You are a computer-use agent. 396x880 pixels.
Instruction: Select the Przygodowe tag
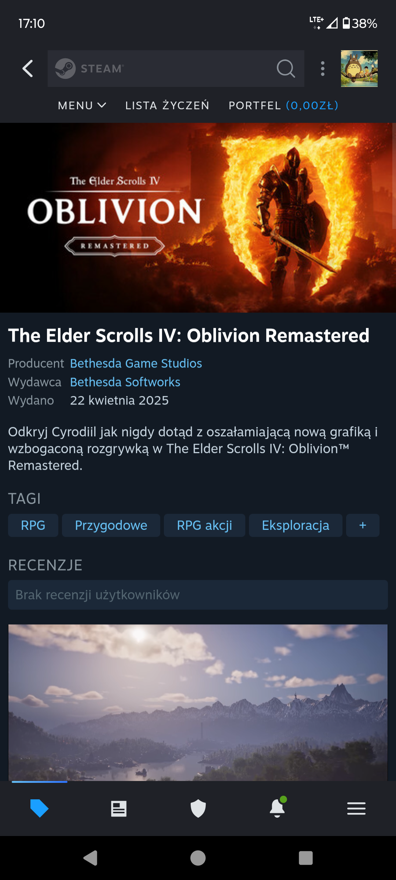[x=111, y=525]
